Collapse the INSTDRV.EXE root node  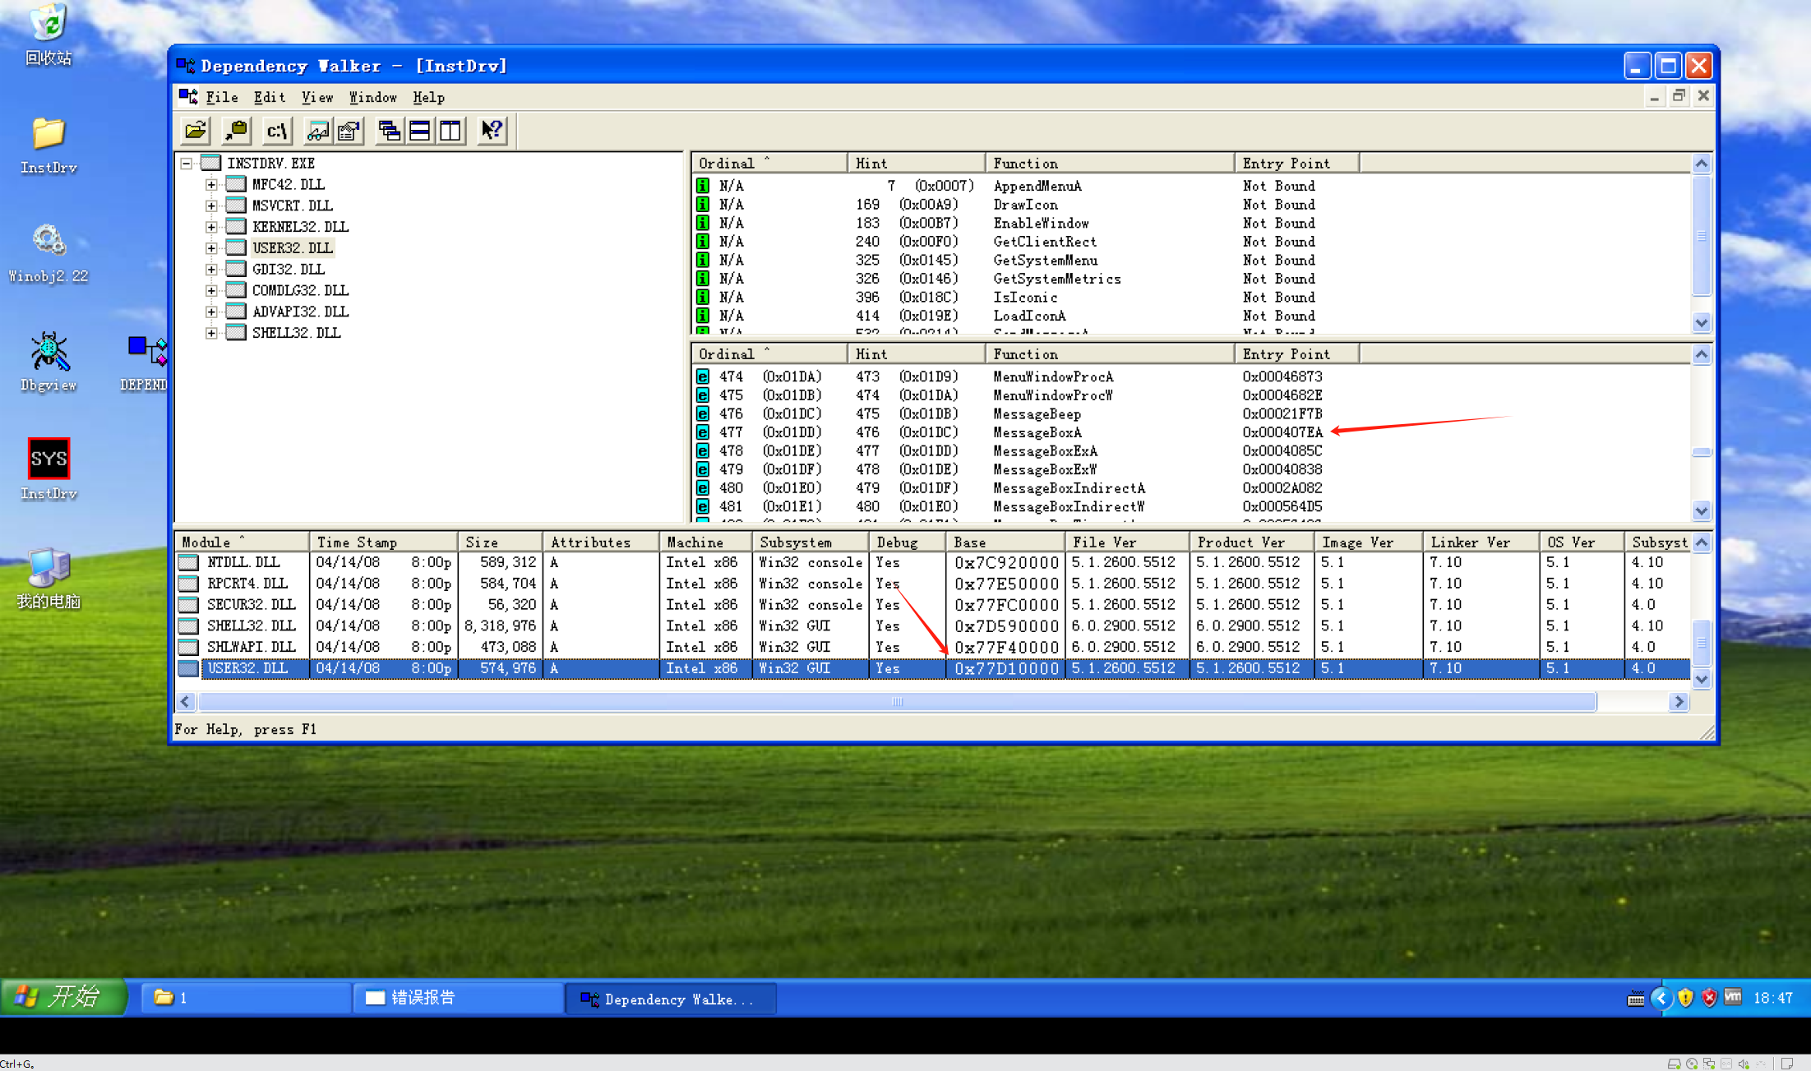coord(186,163)
